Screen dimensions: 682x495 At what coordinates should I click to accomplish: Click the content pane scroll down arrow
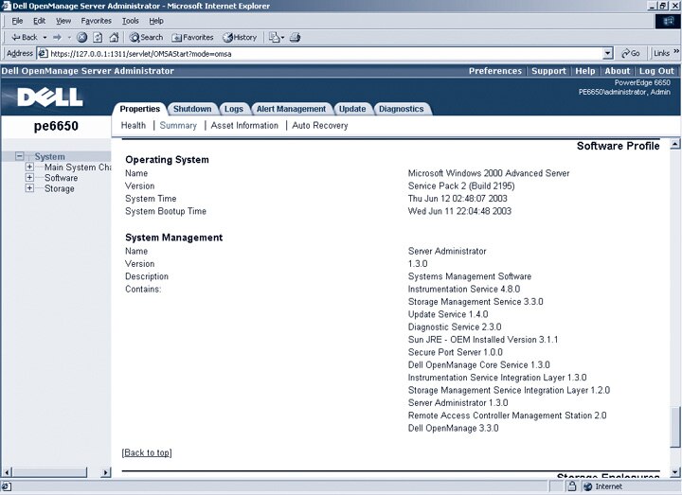click(675, 472)
